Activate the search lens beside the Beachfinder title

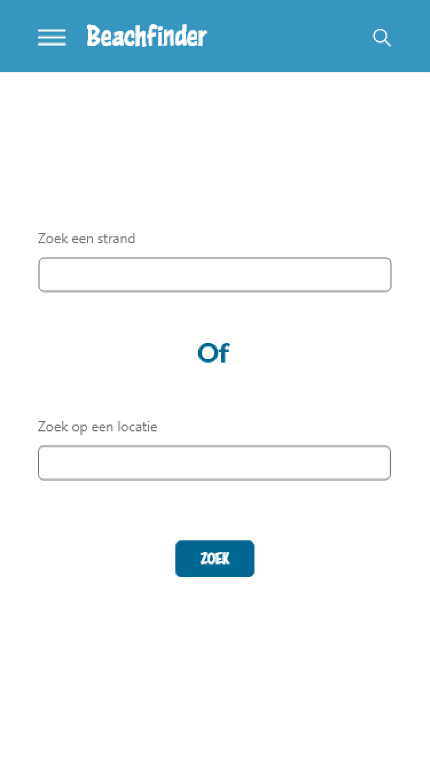tap(382, 38)
